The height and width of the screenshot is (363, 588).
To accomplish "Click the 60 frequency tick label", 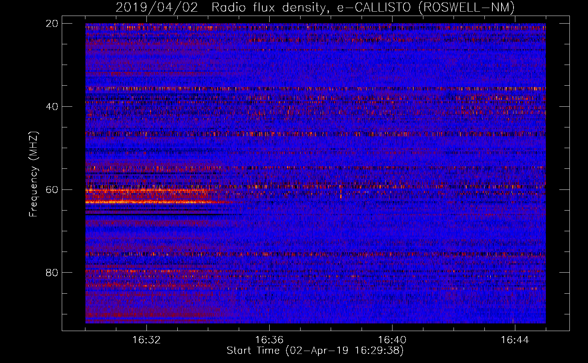I will (52, 190).
